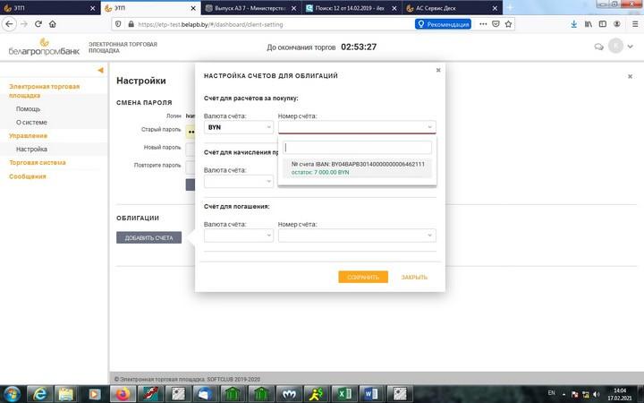The height and width of the screenshot is (403, 644).
Task: Open the user profile avatar menu
Action: point(616,47)
